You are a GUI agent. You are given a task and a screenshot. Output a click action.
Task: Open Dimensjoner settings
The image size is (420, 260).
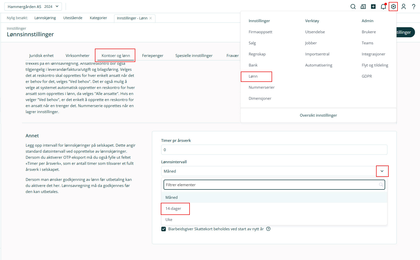[x=260, y=99]
